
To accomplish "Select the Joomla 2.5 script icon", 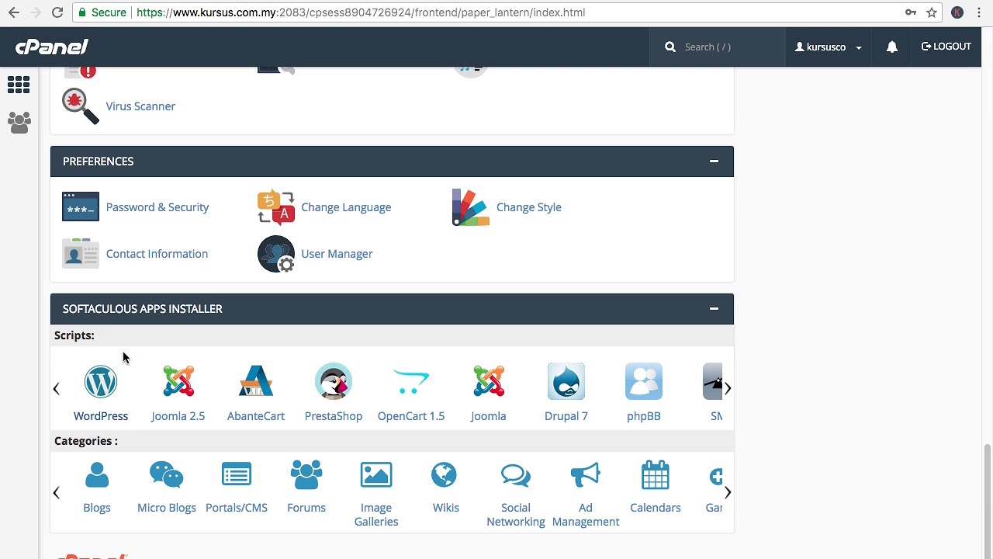I will tap(178, 382).
